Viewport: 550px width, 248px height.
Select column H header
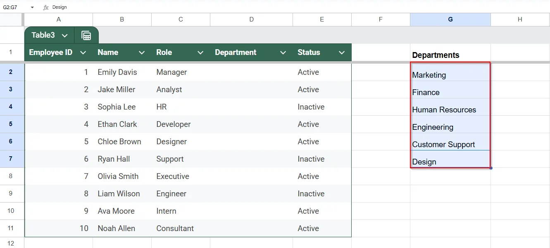[520, 19]
